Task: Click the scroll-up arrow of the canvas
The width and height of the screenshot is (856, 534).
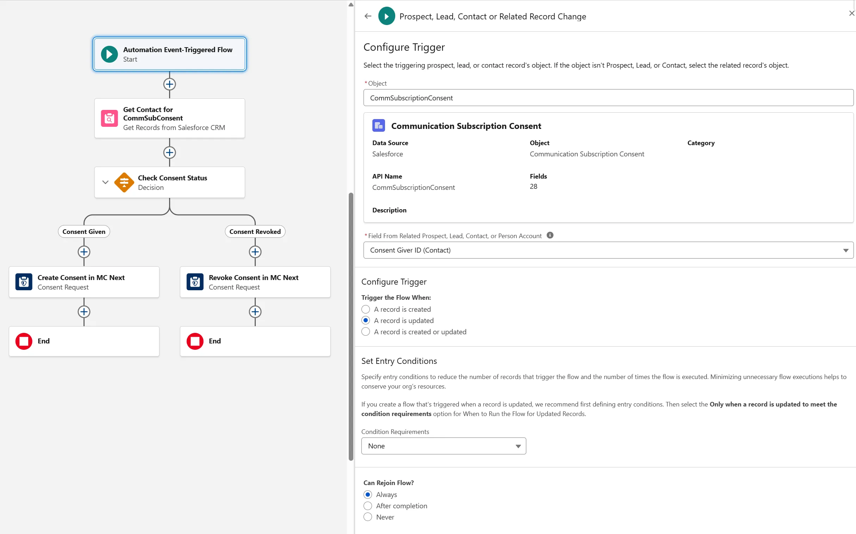Action: click(351, 5)
